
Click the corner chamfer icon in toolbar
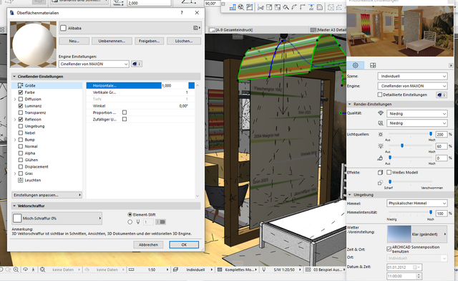click(x=303, y=8)
